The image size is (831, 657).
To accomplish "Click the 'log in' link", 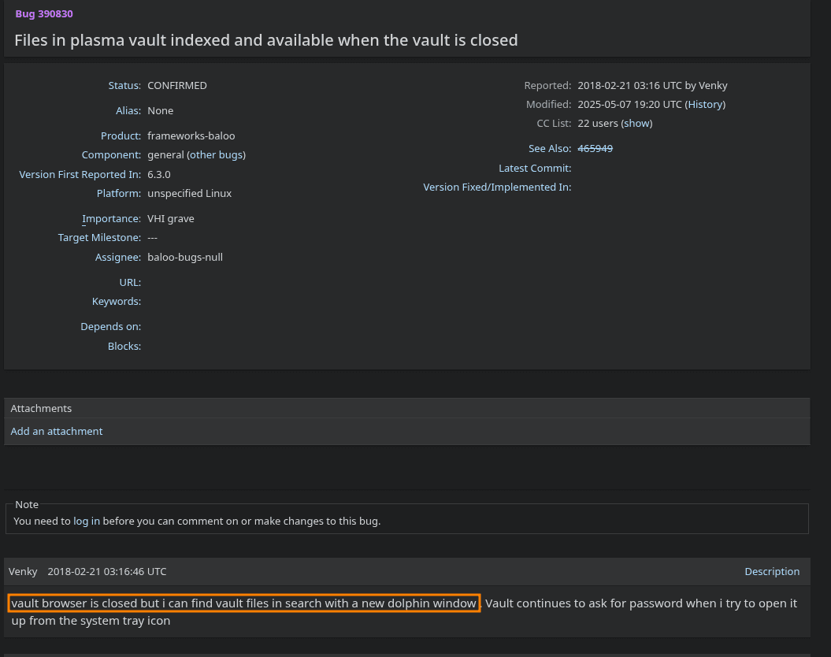I will (x=87, y=522).
